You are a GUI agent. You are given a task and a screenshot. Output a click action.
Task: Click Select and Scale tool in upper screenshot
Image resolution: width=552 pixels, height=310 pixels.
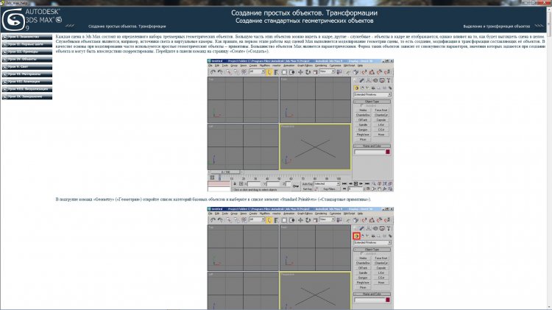[315, 72]
